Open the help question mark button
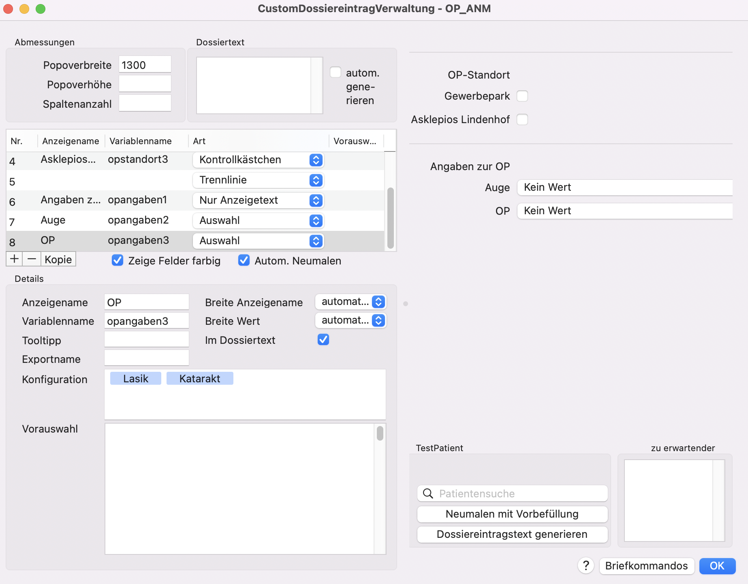Viewport: 748px width, 584px height. coord(586,566)
